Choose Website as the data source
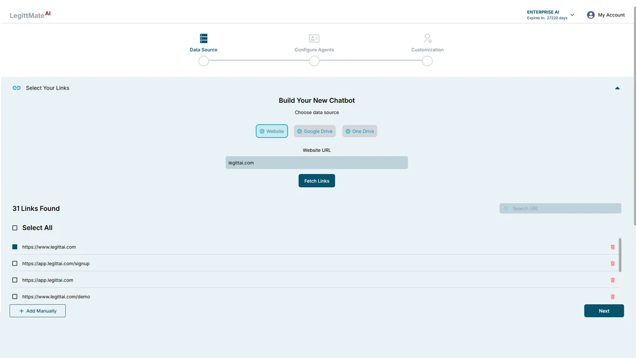 [272, 131]
